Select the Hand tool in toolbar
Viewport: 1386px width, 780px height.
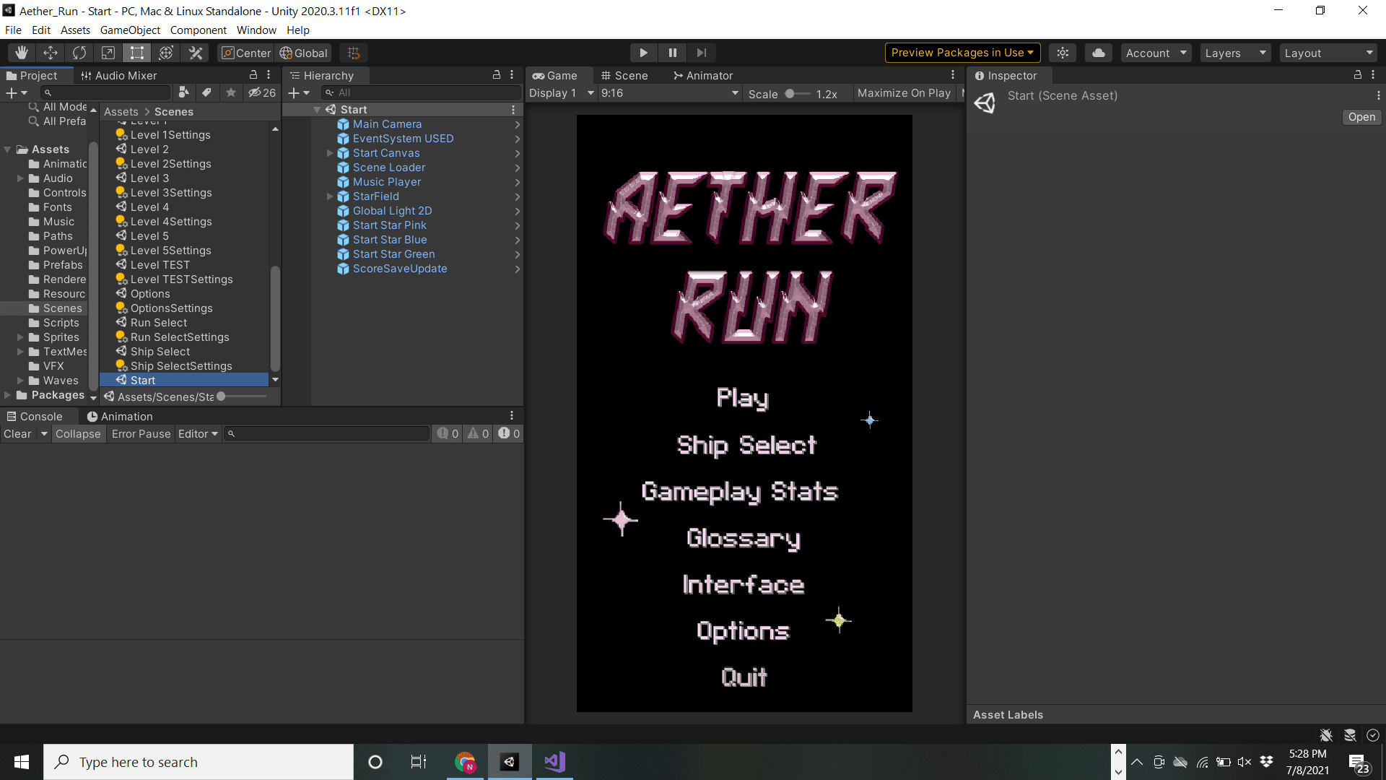pyautogui.click(x=22, y=53)
